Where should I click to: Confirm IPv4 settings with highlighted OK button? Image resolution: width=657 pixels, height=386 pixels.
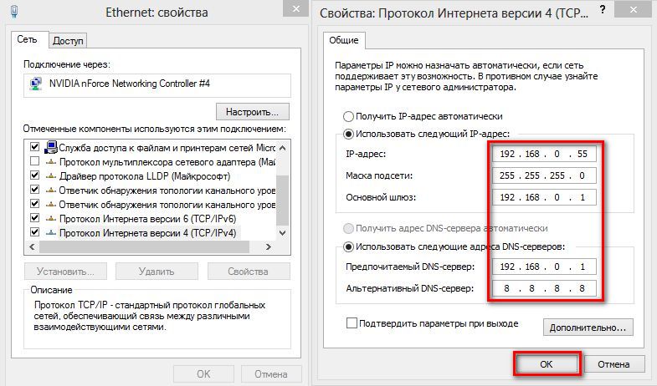pyautogui.click(x=546, y=364)
